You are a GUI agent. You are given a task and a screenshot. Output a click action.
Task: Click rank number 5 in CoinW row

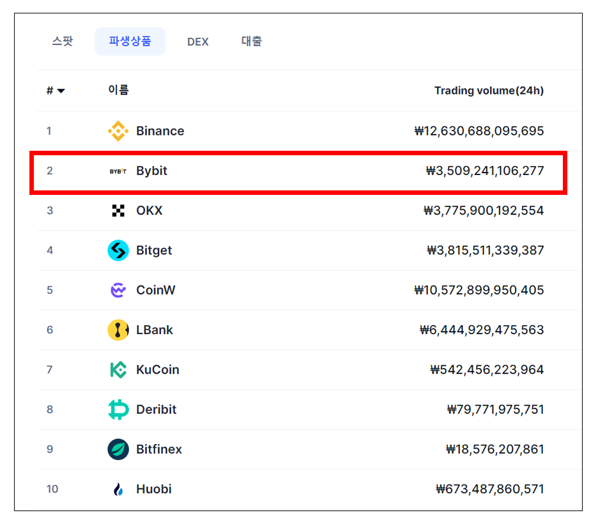pos(50,290)
